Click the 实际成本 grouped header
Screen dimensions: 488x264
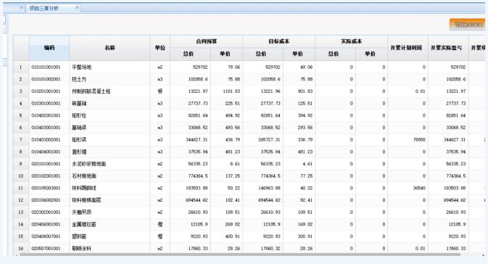pyautogui.click(x=352, y=41)
